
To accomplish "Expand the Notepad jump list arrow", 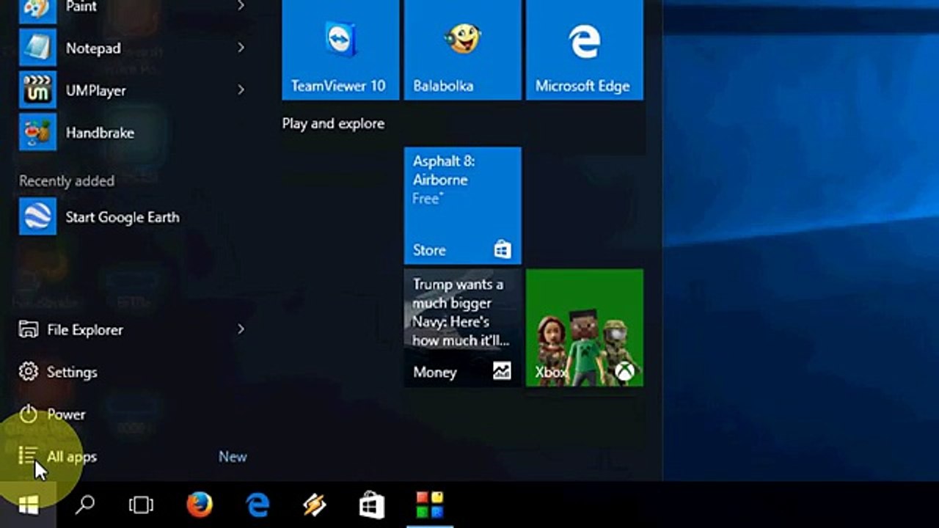I will tap(241, 48).
